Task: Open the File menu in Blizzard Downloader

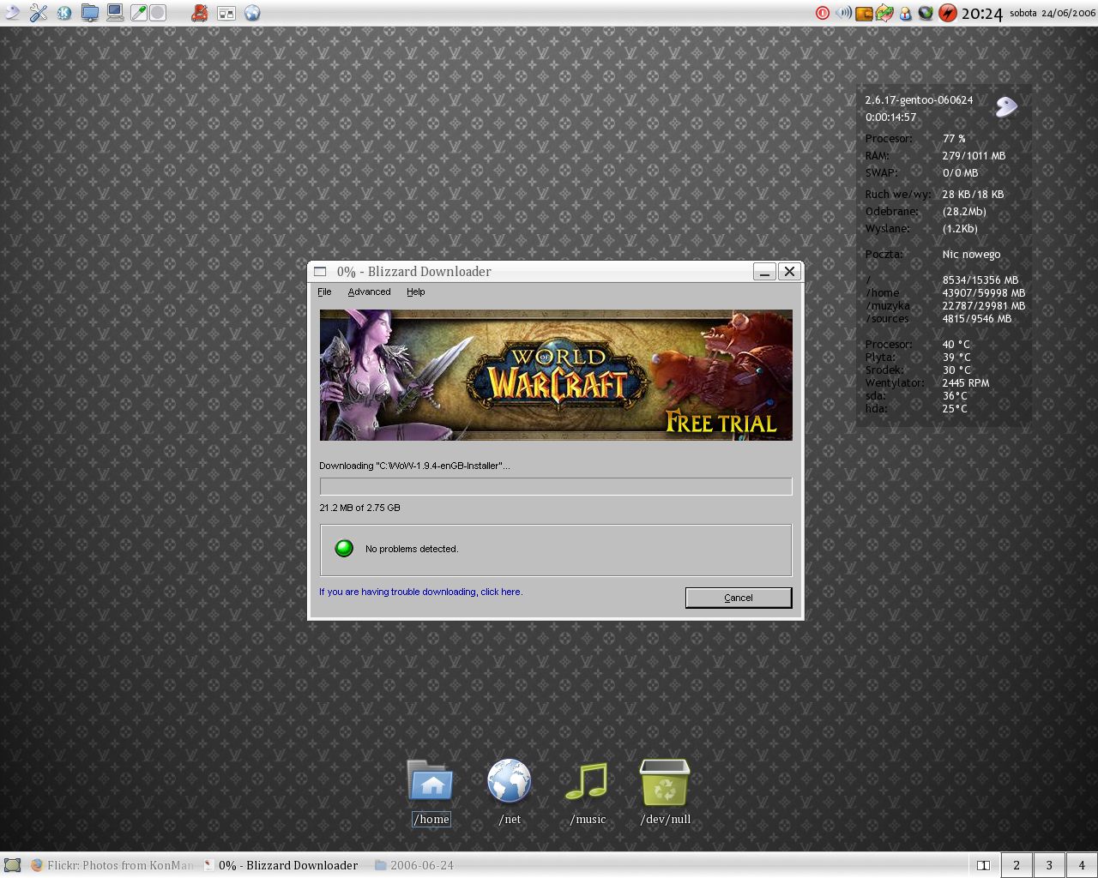Action: 324,292
